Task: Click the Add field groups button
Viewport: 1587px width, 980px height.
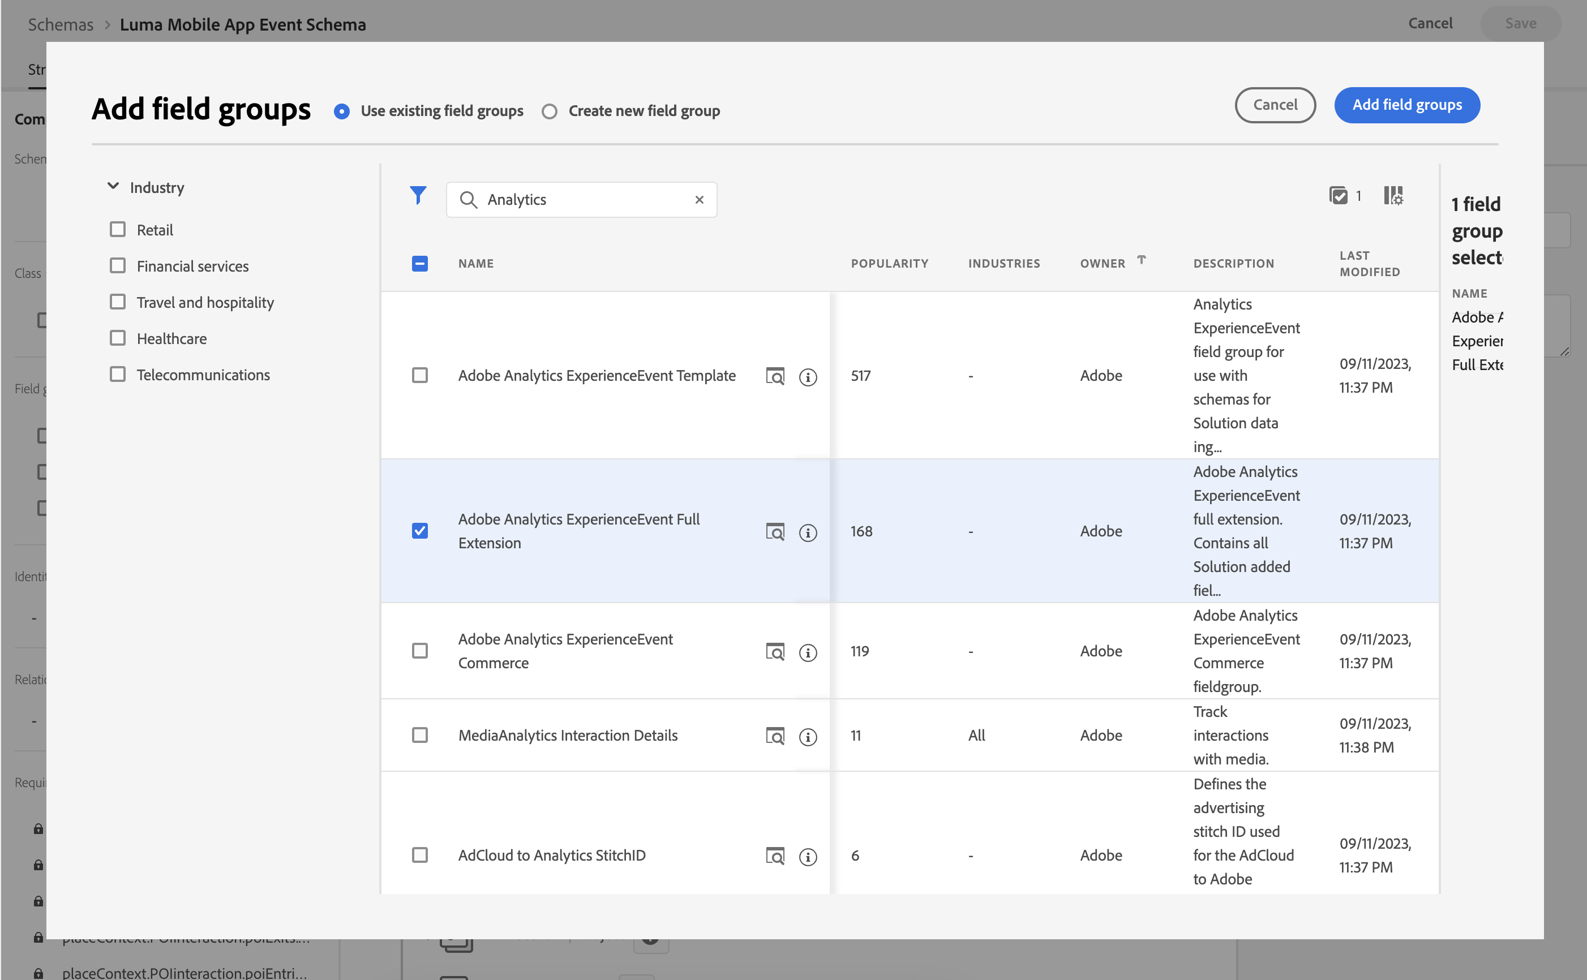Action: (x=1406, y=105)
